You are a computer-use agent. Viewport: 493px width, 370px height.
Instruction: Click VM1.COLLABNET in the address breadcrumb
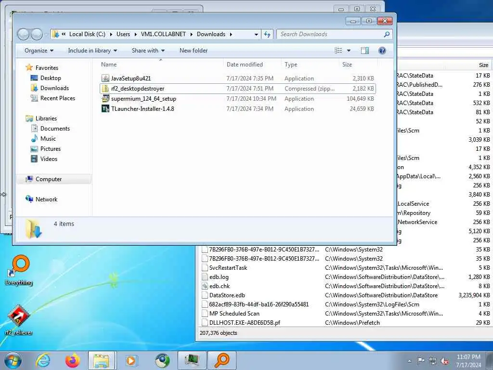coord(164,34)
